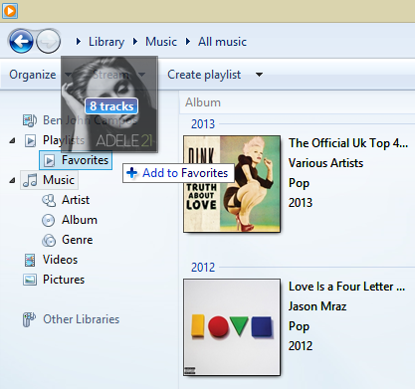Open the Videos library
The image size is (415, 389).
click(x=60, y=260)
